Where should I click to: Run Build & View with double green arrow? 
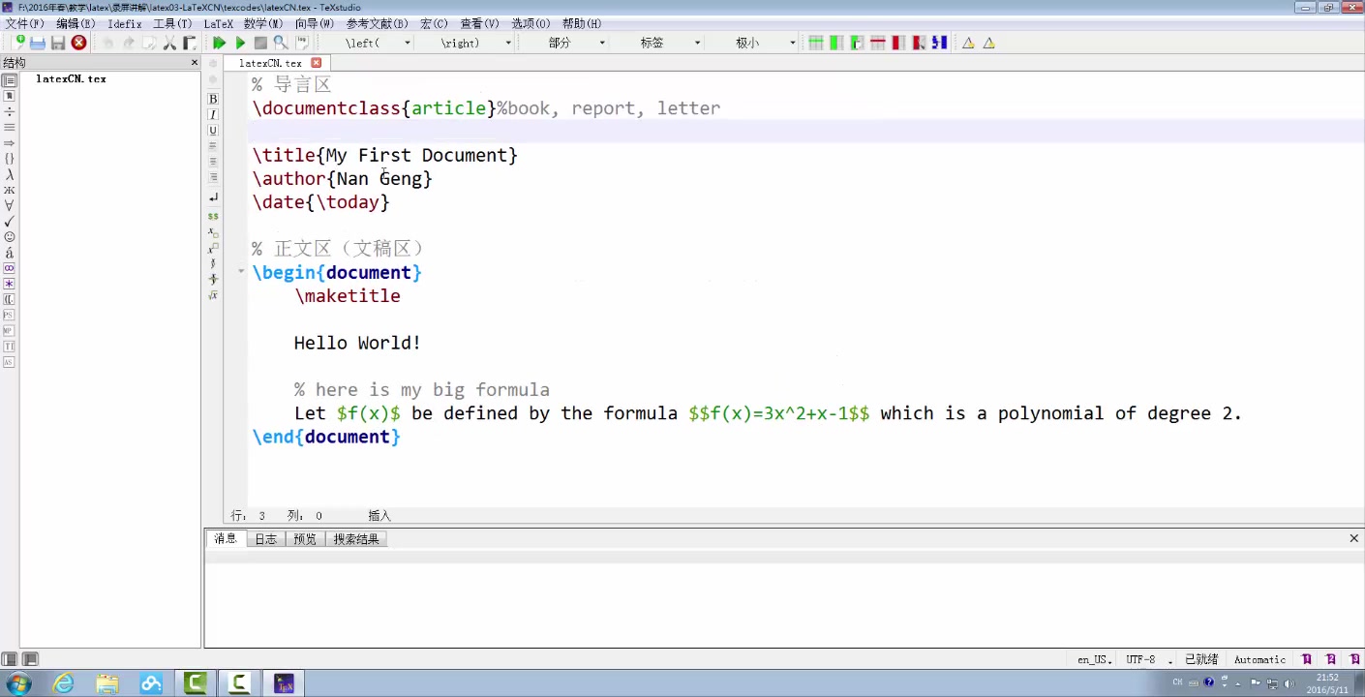[x=220, y=43]
